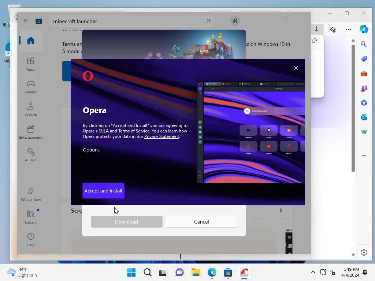Click Cancel in the Store dialog
Screen dimensions: 375x281
[201, 222]
